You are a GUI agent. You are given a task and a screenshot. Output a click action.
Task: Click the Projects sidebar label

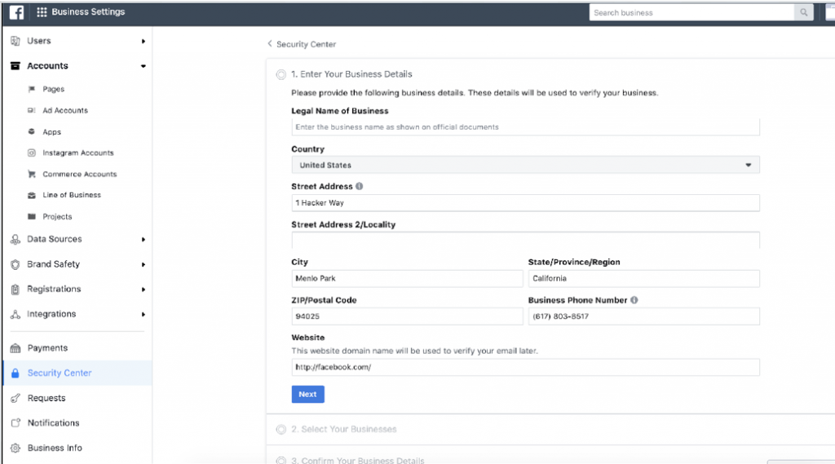(x=57, y=217)
